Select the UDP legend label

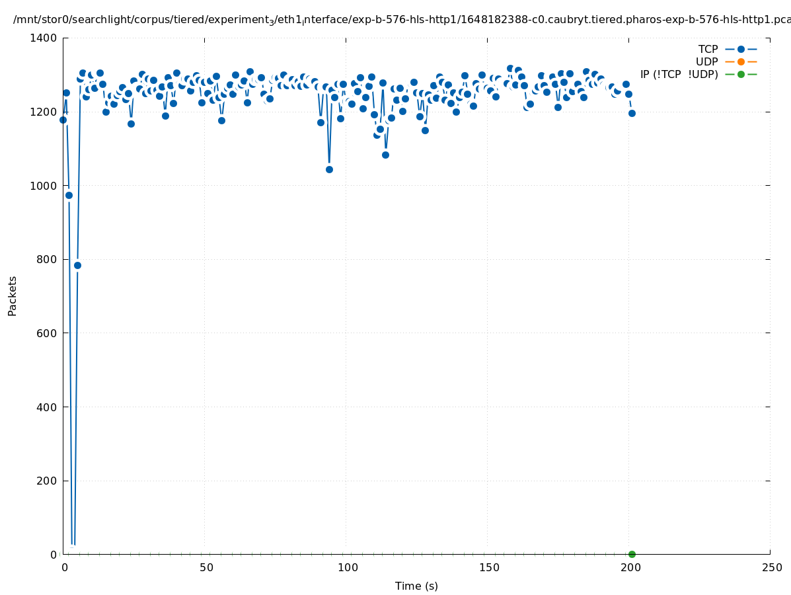click(x=706, y=62)
